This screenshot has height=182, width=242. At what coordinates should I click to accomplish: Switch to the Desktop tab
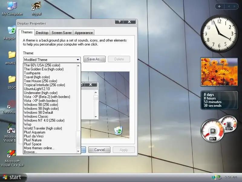pos(42,33)
